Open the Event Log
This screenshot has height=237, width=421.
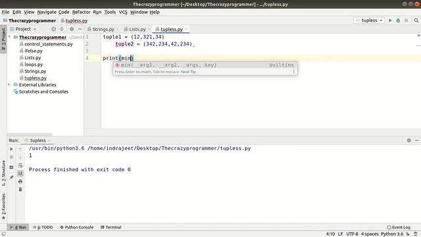coord(399,227)
